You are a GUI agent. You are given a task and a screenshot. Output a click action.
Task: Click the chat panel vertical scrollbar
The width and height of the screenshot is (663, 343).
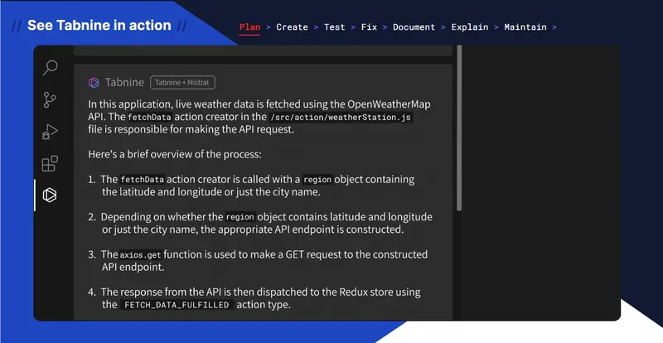click(459, 128)
